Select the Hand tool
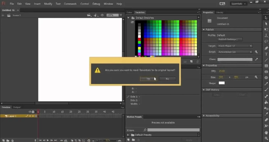269x142 pixels. [266, 132]
